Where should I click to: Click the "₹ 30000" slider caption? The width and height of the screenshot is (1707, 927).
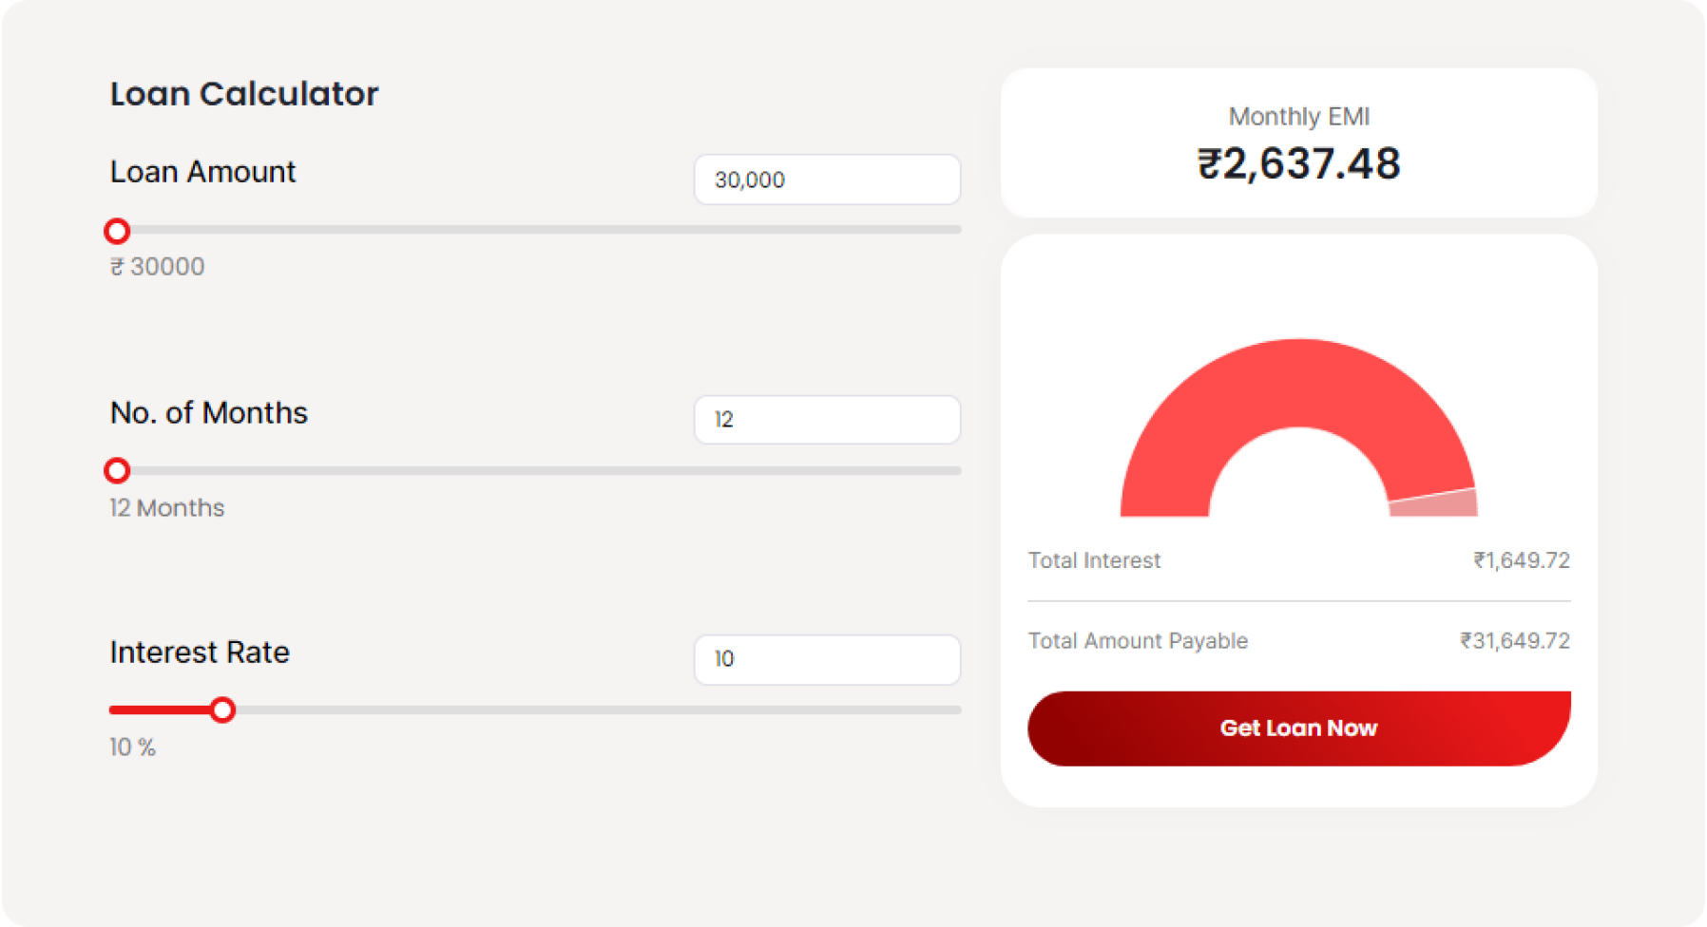pos(158,267)
